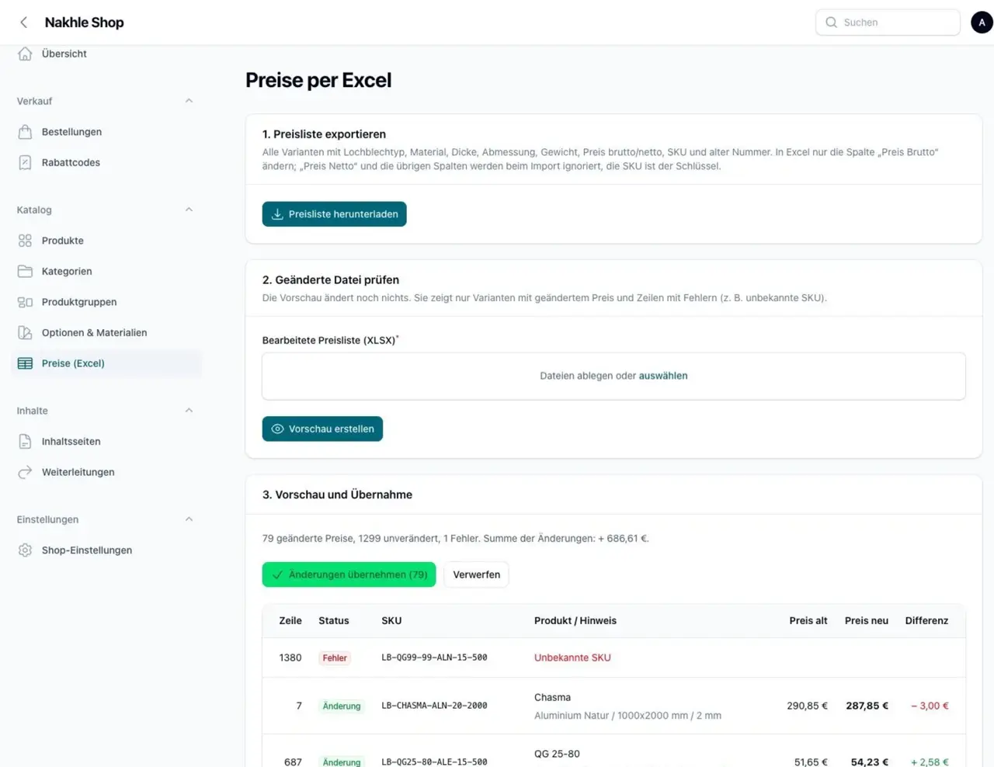Click the Preise (Excel) table icon
The image size is (994, 767).
(25, 363)
